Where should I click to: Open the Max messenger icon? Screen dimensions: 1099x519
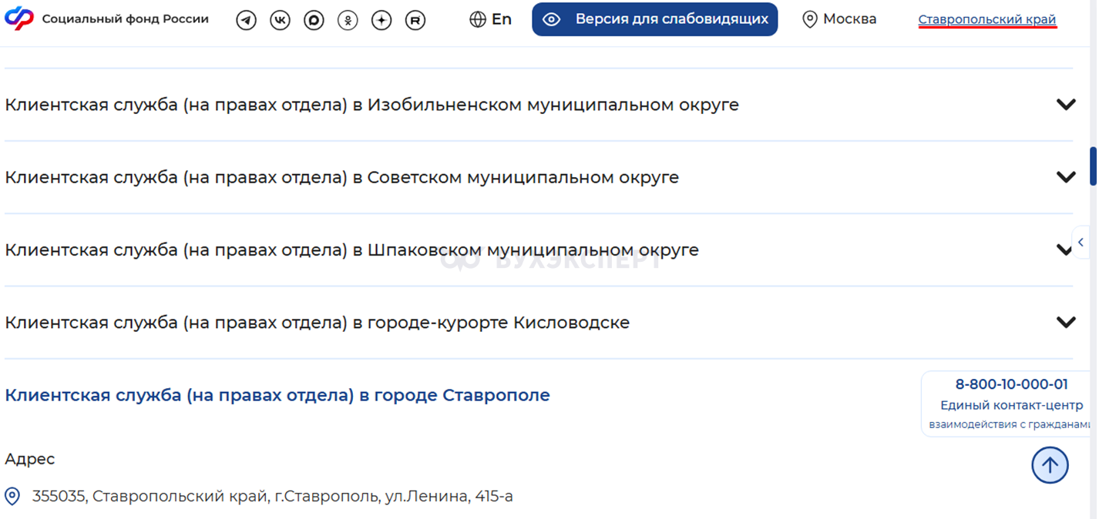(x=314, y=20)
